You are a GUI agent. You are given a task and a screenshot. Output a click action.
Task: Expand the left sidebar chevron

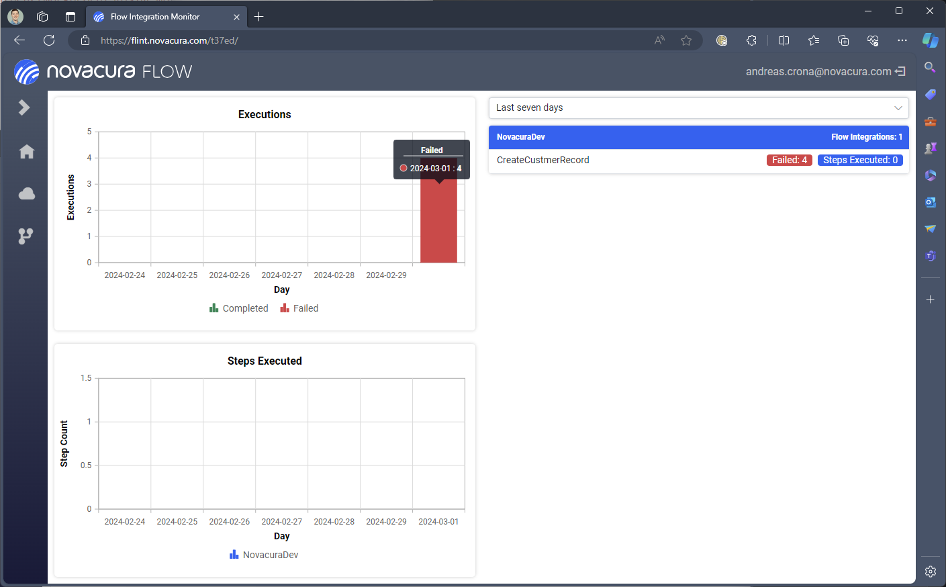click(x=24, y=107)
